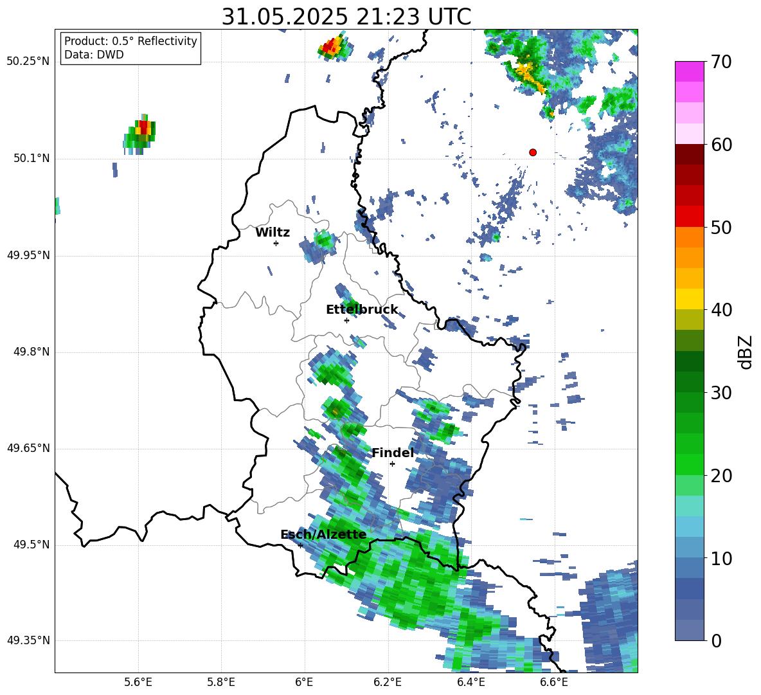Click the 49.35°N latitude label
This screenshot has width=761, height=695.
click(28, 640)
